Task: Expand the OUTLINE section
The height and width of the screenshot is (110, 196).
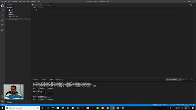Action: (x=9, y=103)
